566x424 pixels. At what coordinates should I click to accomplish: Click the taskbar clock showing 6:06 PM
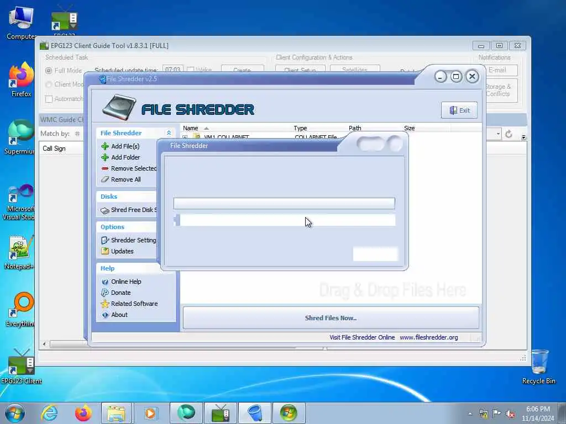click(538, 414)
